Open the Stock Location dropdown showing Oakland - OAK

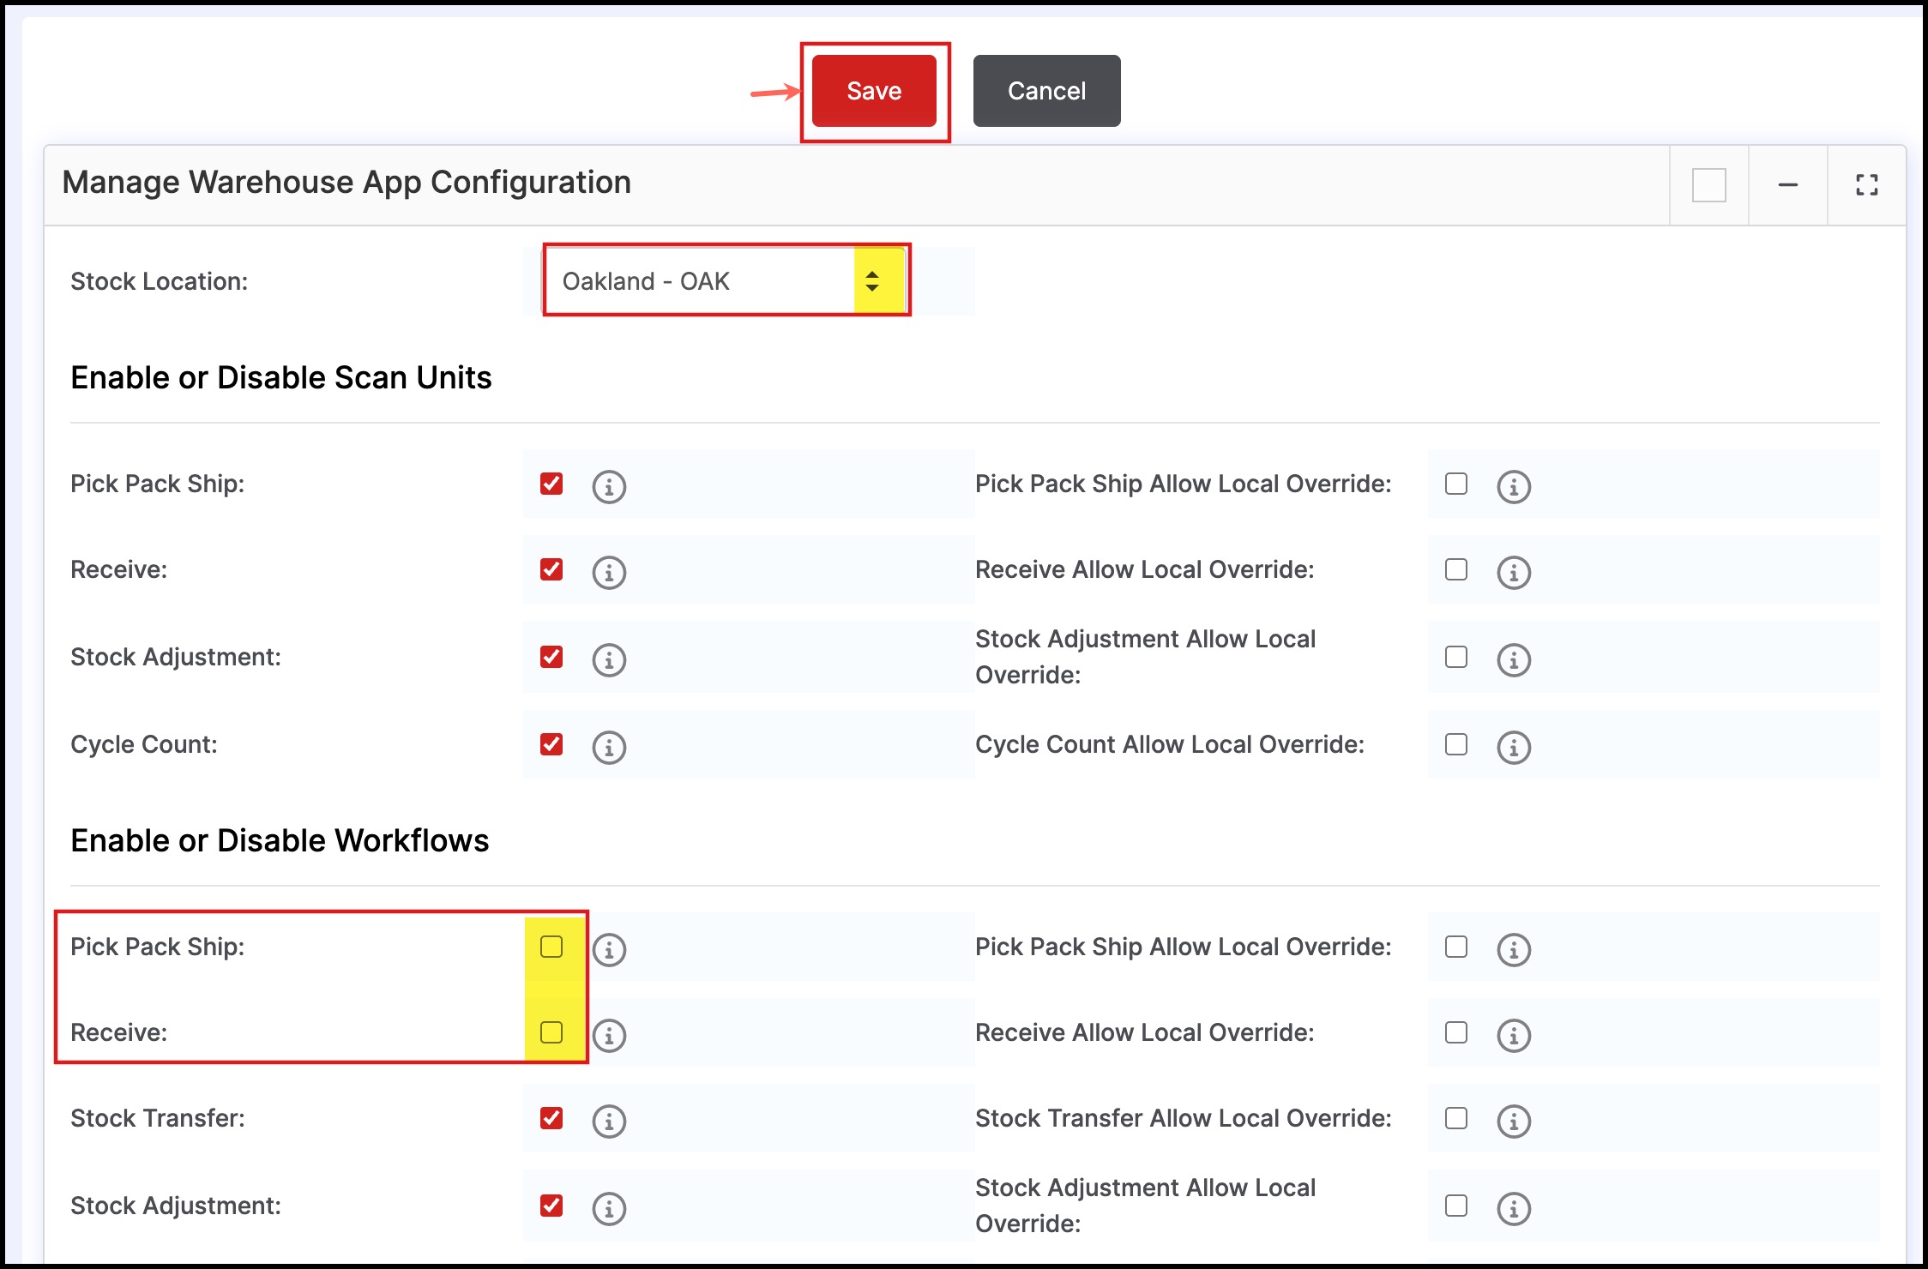[725, 281]
